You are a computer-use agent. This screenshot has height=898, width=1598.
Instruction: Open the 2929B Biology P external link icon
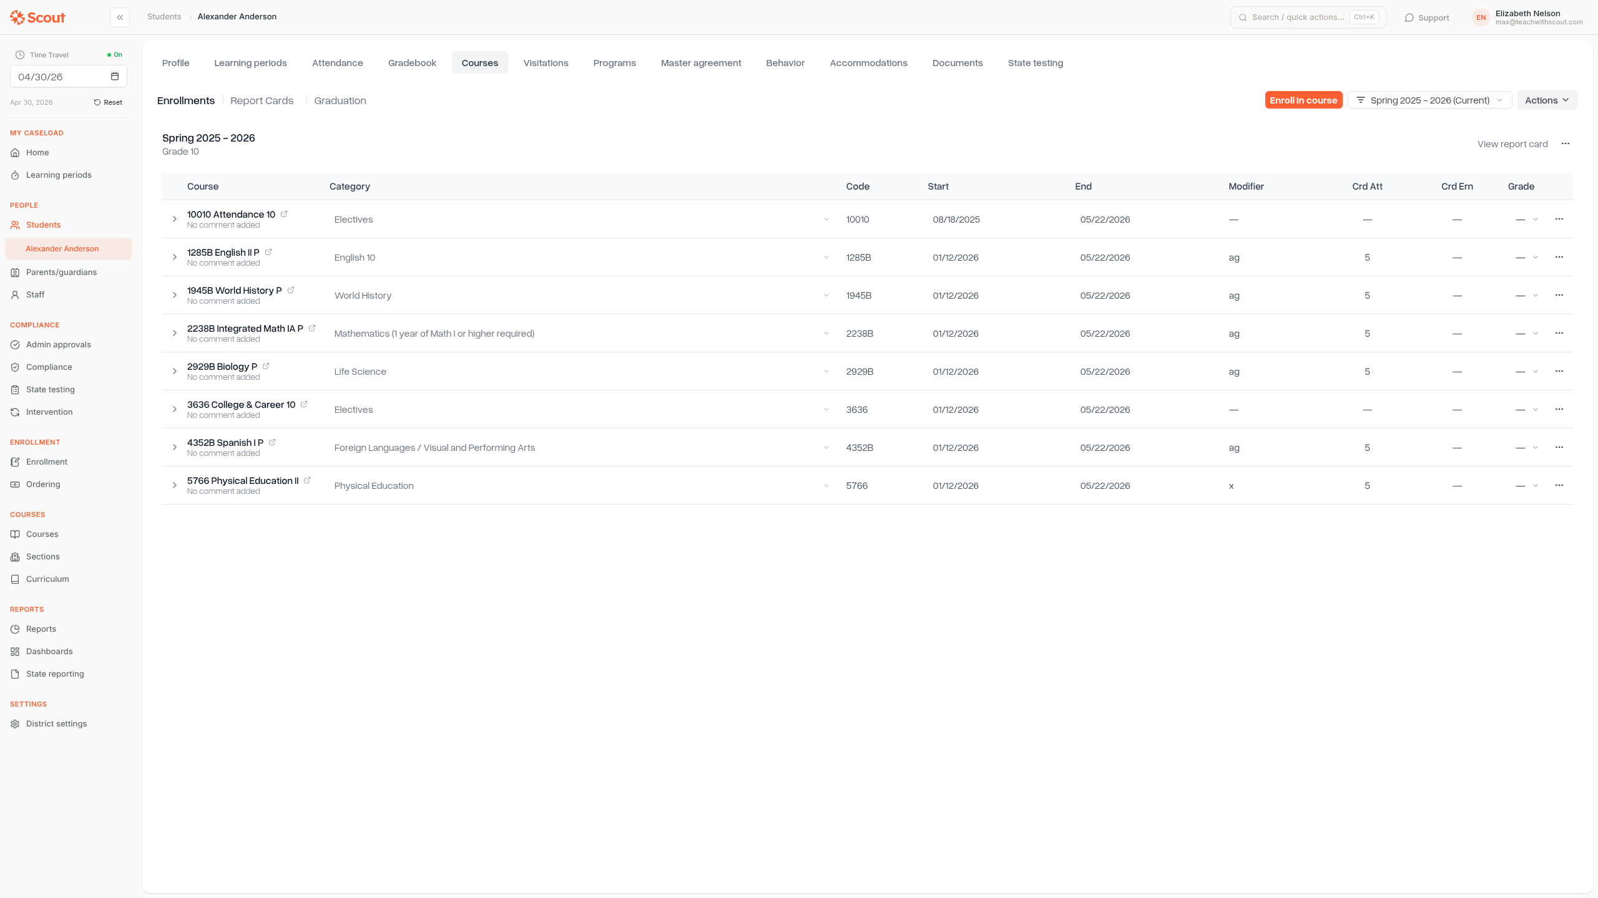tap(266, 366)
